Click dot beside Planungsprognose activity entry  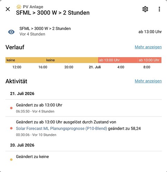(x=11, y=128)
